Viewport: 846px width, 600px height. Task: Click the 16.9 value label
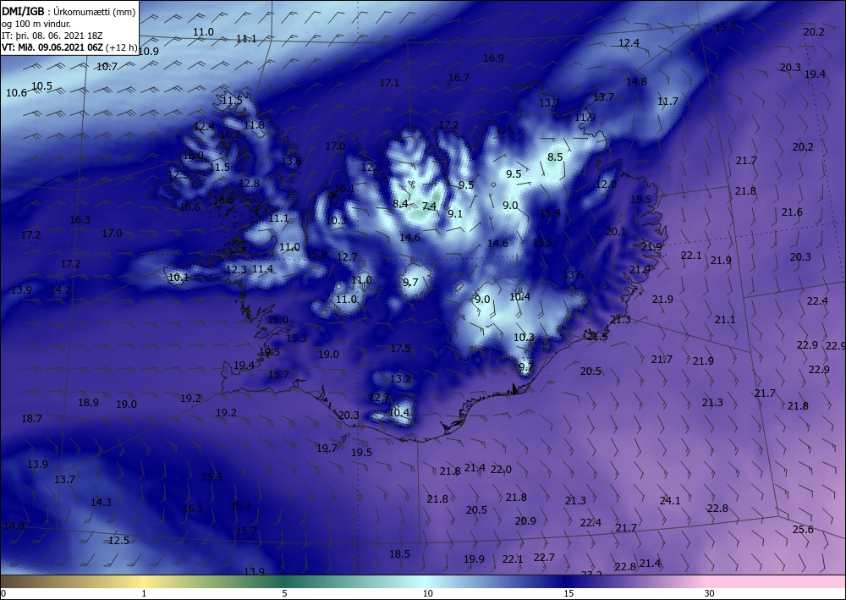pyautogui.click(x=493, y=58)
